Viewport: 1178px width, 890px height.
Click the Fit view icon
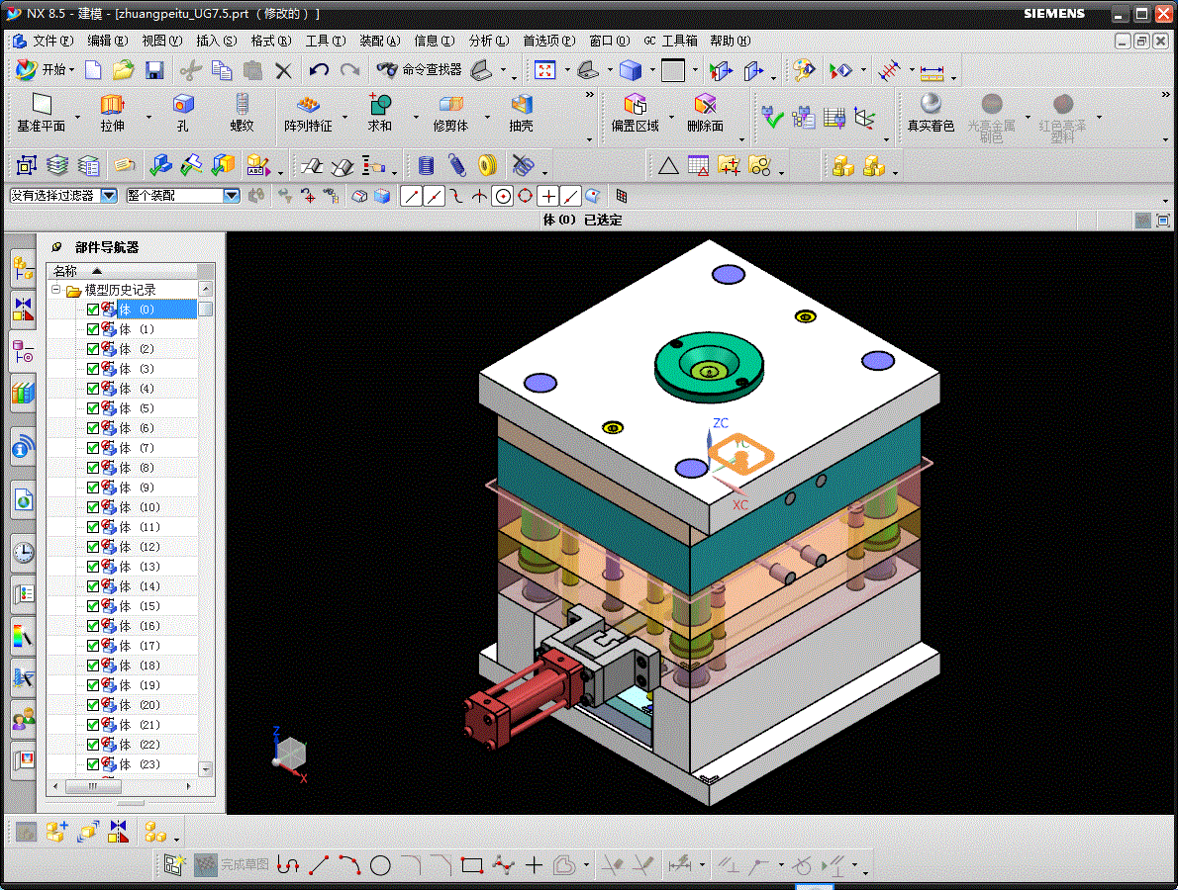coord(544,70)
